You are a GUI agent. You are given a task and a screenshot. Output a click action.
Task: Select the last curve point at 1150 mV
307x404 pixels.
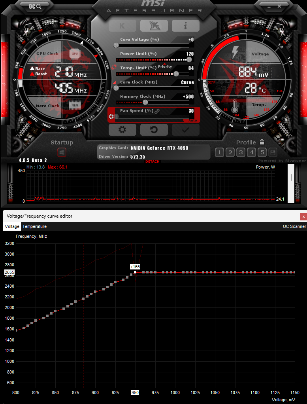(295, 272)
